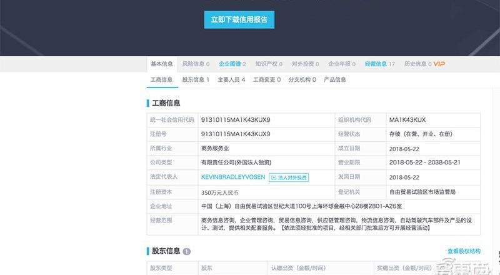500x275 pixels.
Task: Click the shareholder count badge beside 股东信息
Action: pyautogui.click(x=187, y=251)
